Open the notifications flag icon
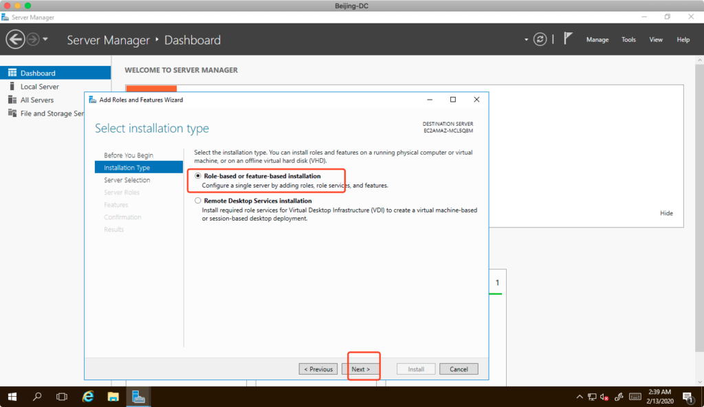704x407 pixels. pyautogui.click(x=568, y=39)
